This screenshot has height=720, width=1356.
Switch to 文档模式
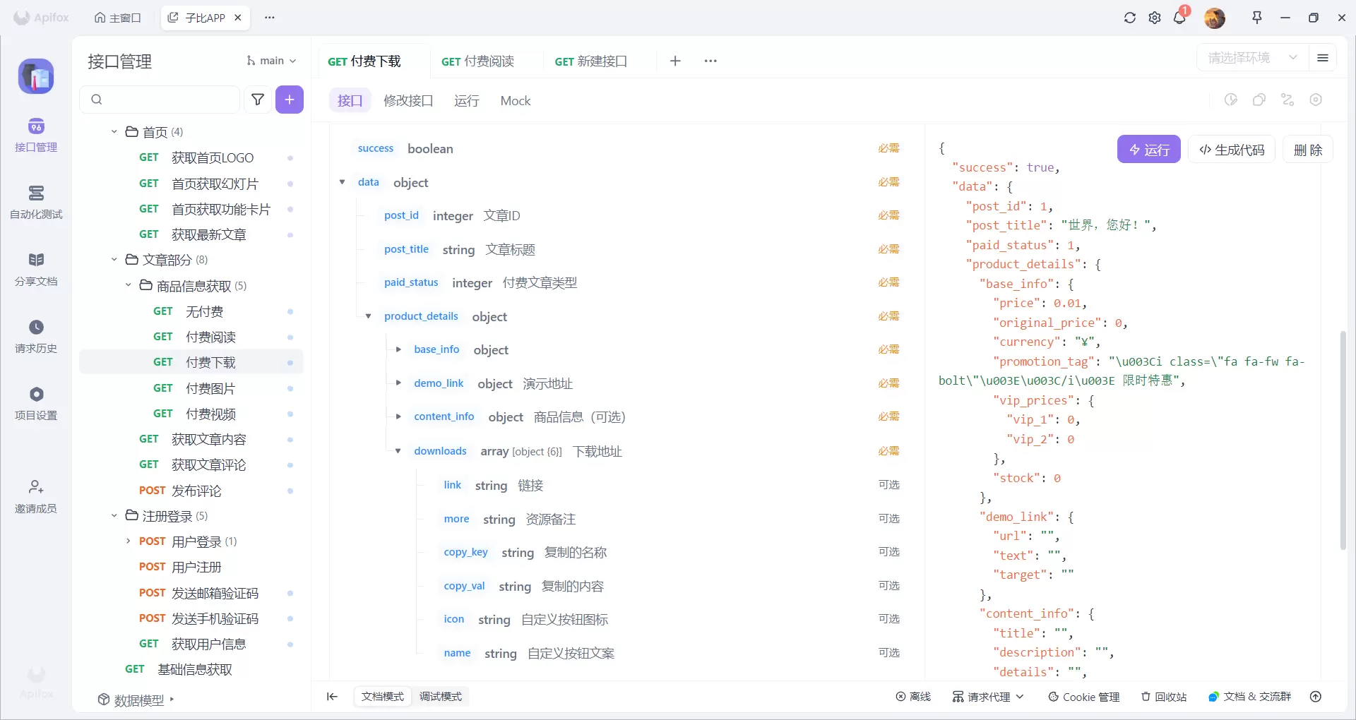pos(383,697)
